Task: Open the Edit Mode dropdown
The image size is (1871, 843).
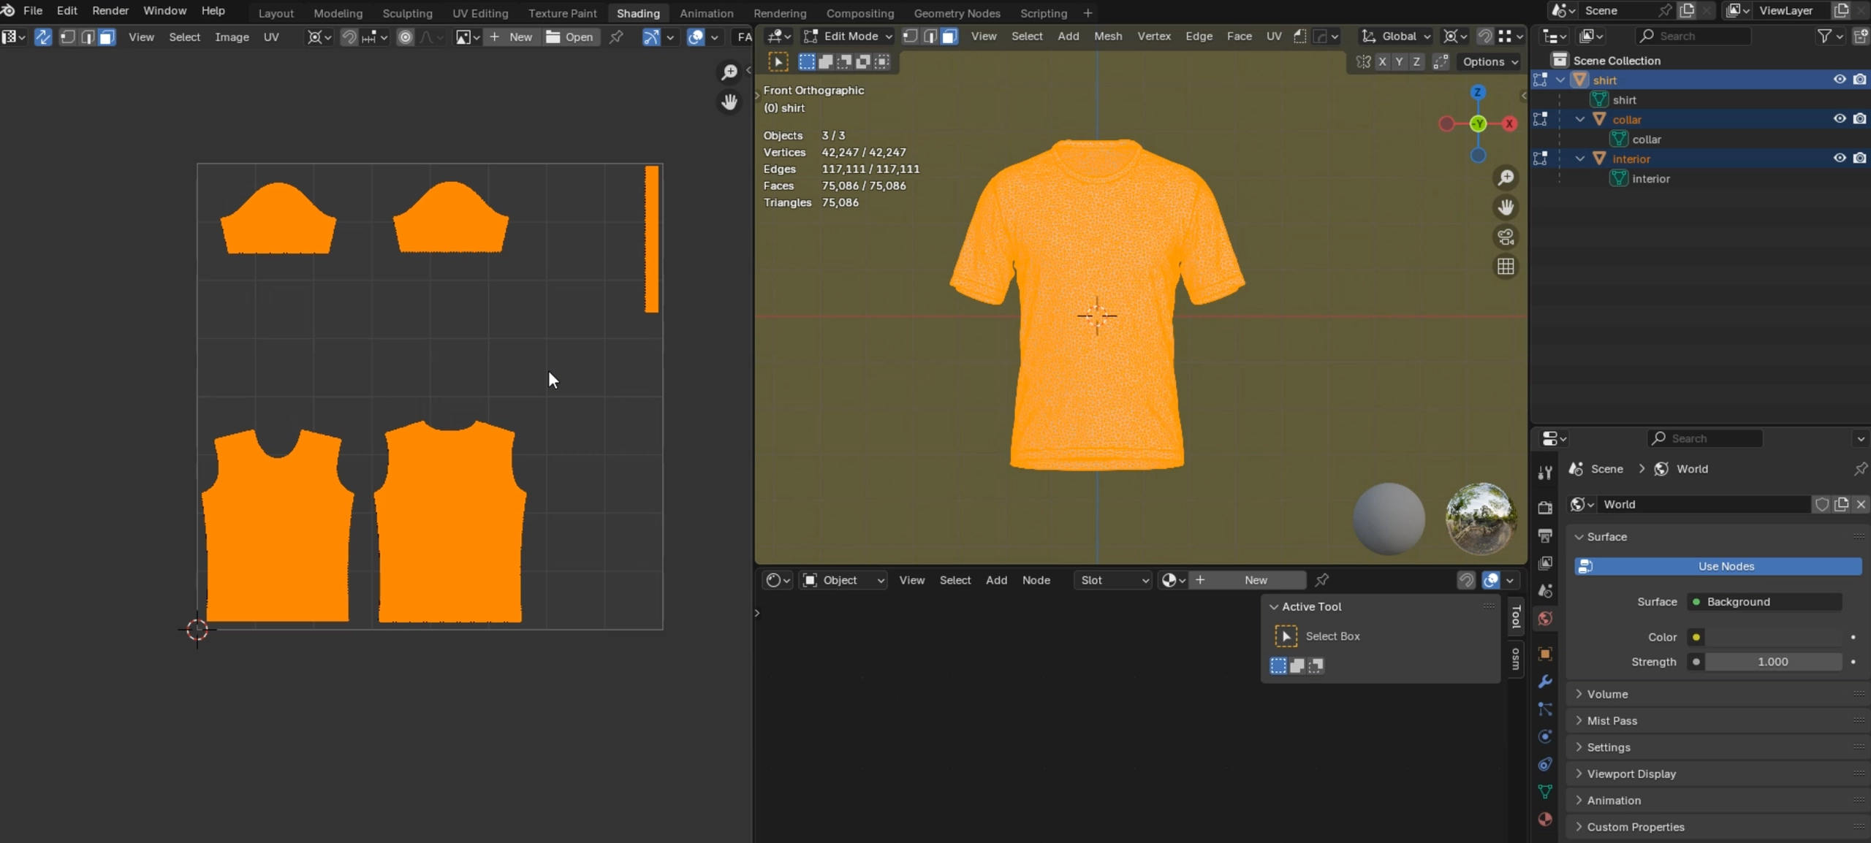Action: click(846, 36)
